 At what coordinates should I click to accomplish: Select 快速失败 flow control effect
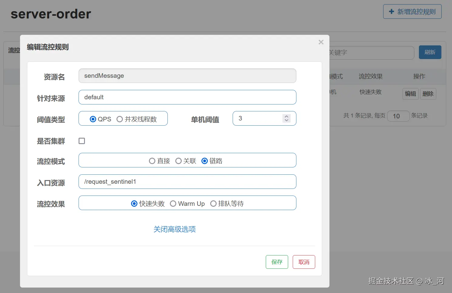pyautogui.click(x=134, y=204)
